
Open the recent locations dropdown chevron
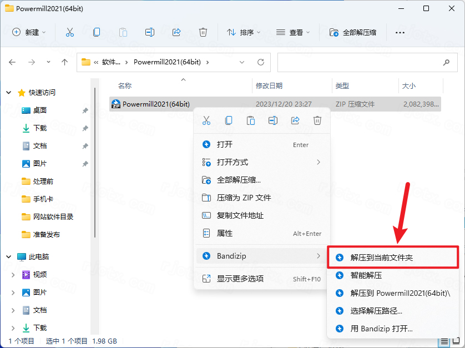48,62
